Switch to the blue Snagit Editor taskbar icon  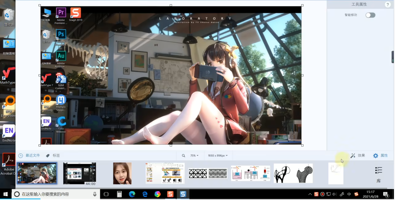183,194
